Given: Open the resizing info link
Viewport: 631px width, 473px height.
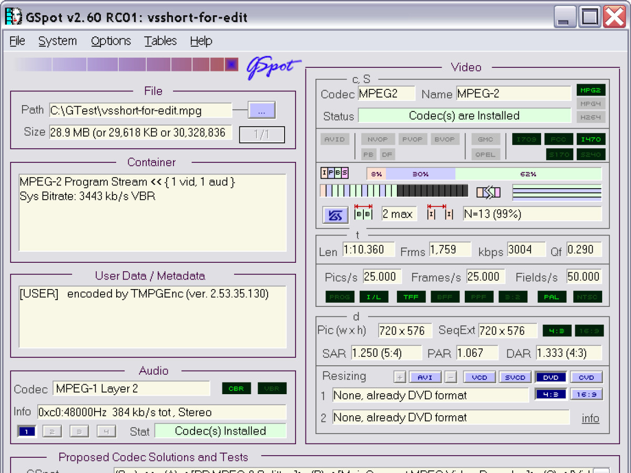Looking at the screenshot, I should [x=591, y=418].
